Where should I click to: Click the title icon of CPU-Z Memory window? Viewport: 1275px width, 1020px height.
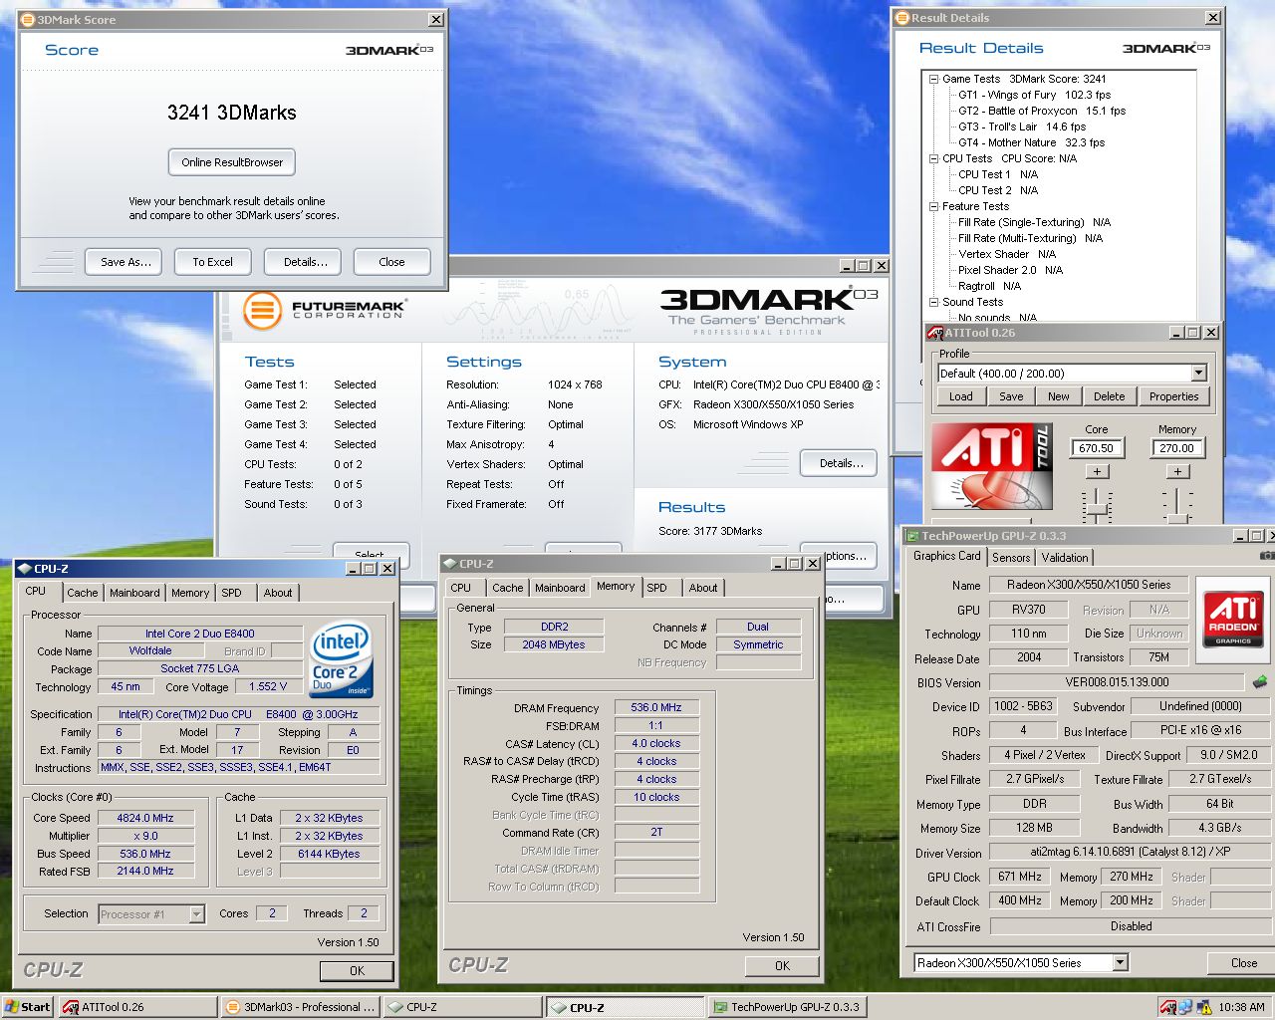pos(450,564)
